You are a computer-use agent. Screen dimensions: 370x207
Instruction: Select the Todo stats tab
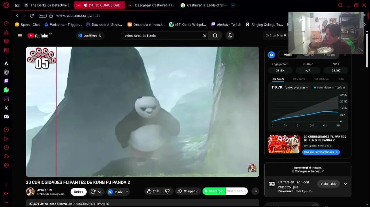coord(340,79)
